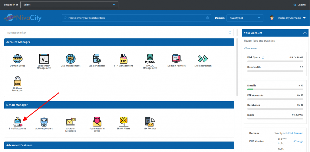
Task: Open Domain Pointers icon
Action: [x=176, y=59]
